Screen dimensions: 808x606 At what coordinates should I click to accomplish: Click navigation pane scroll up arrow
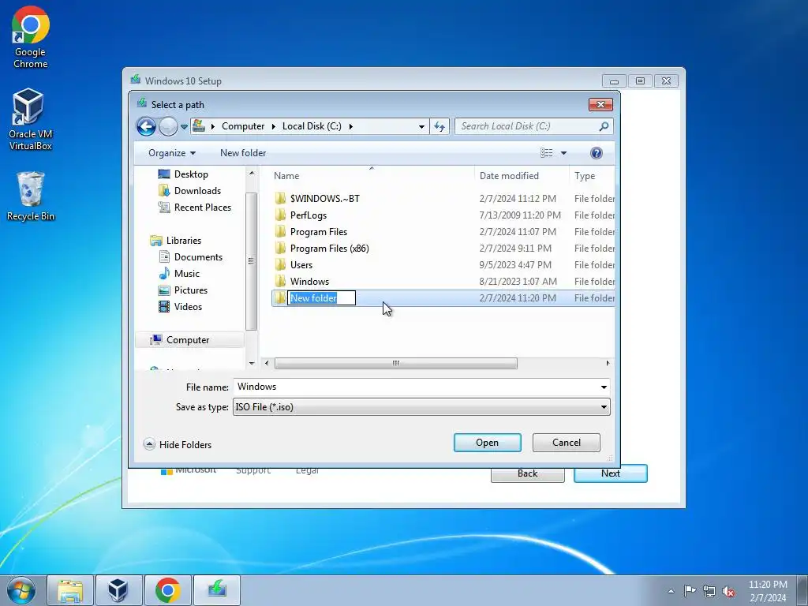pyautogui.click(x=252, y=173)
